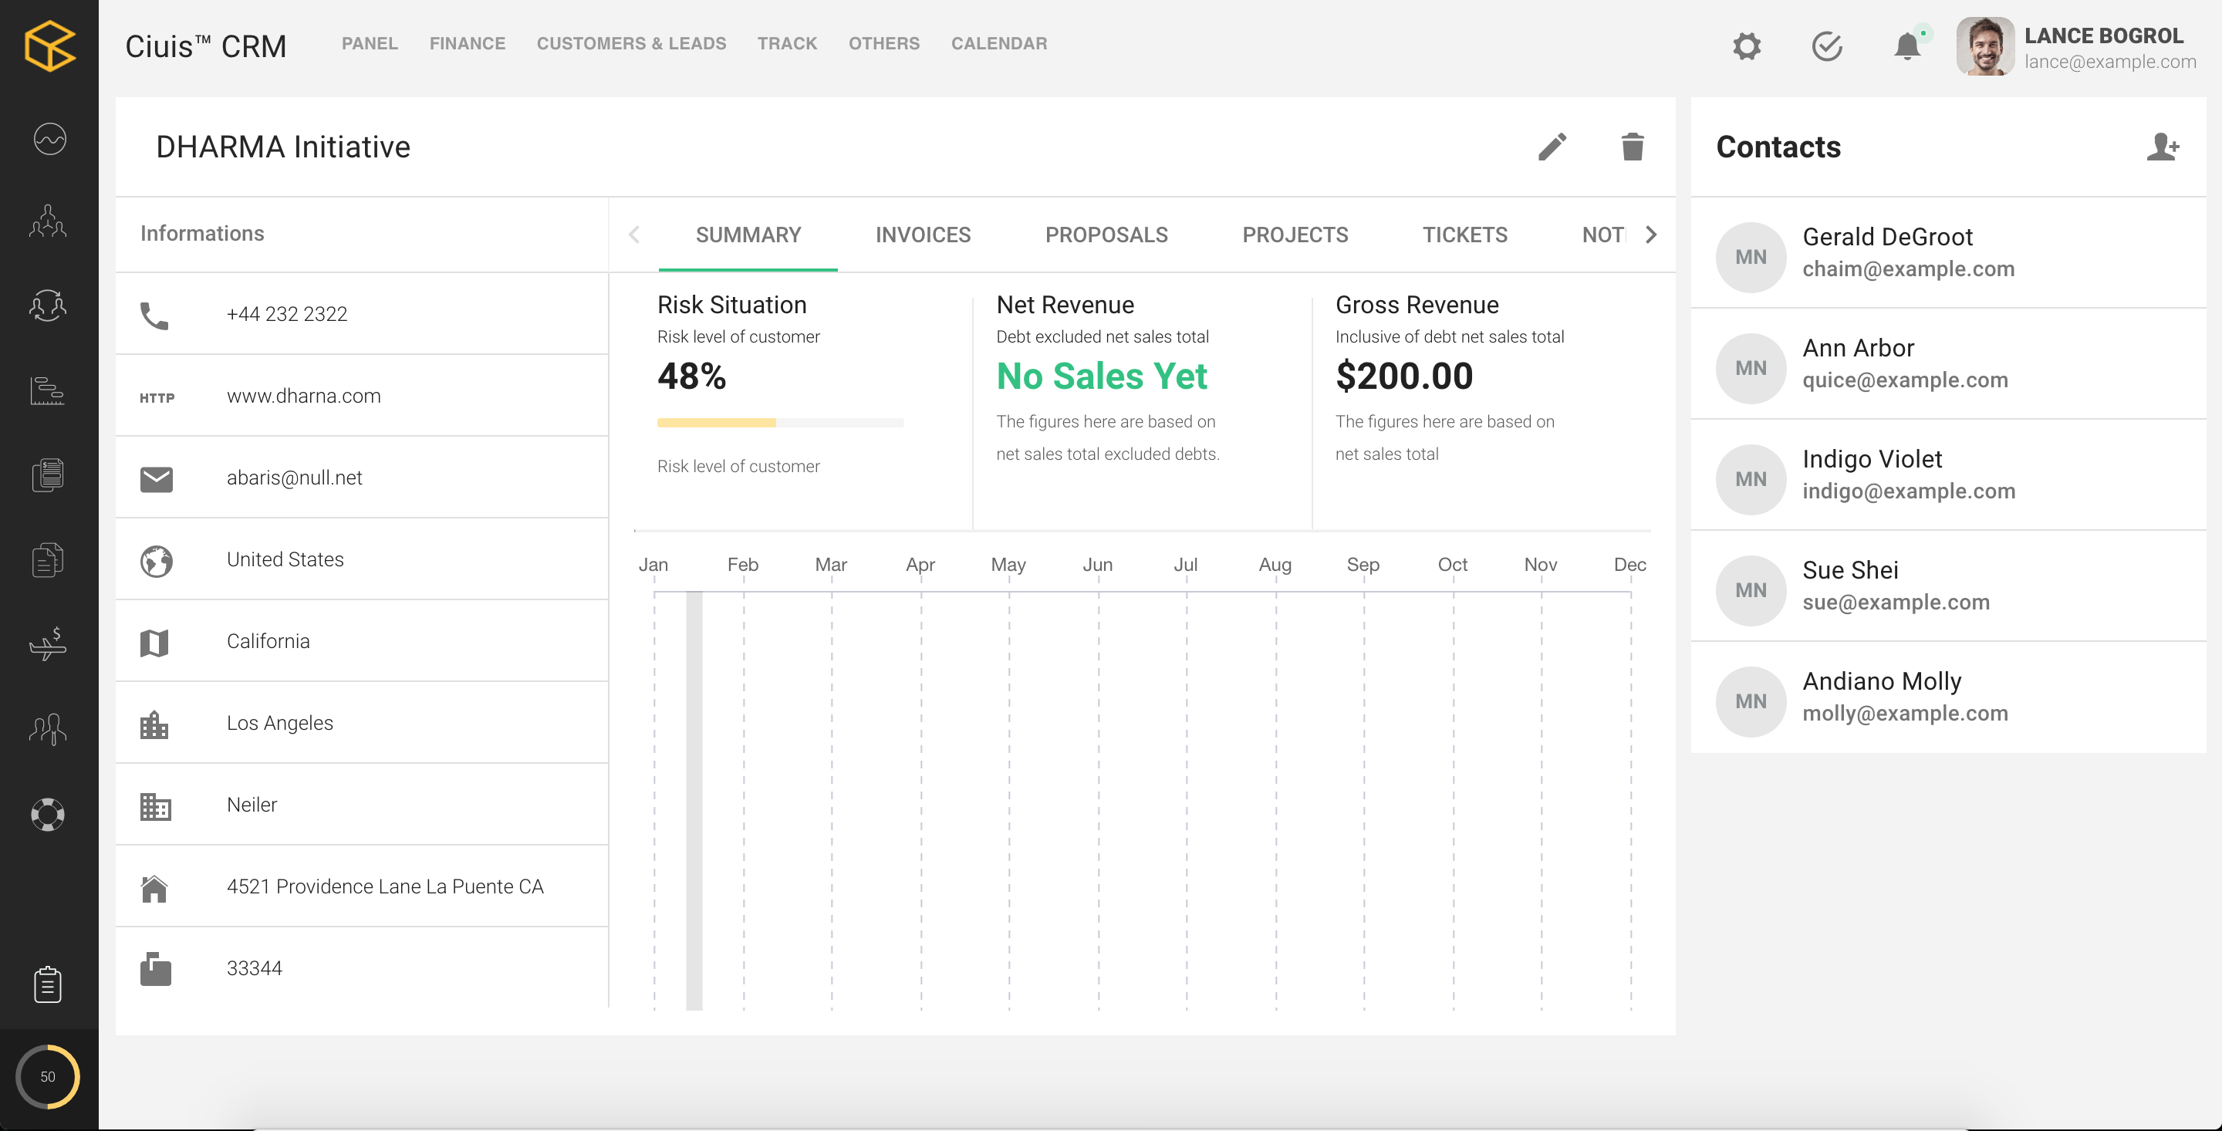The width and height of the screenshot is (2222, 1131).
Task: Open the support lifebuoy sidebar icon
Action: tap(47, 813)
